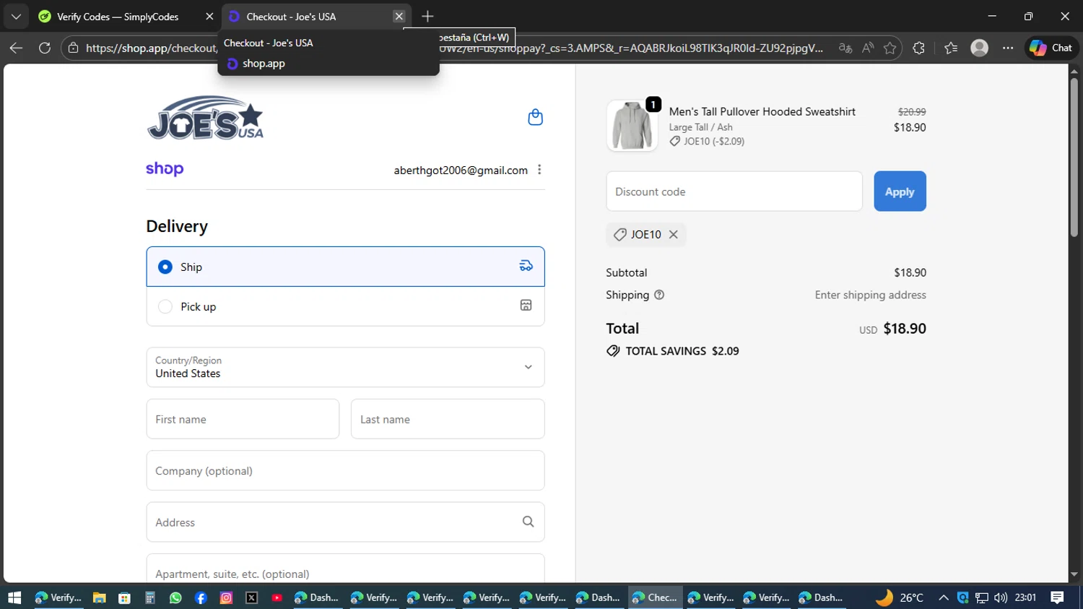Click the page scrollbar down arrow
1083x609 pixels.
pyautogui.click(x=1074, y=575)
